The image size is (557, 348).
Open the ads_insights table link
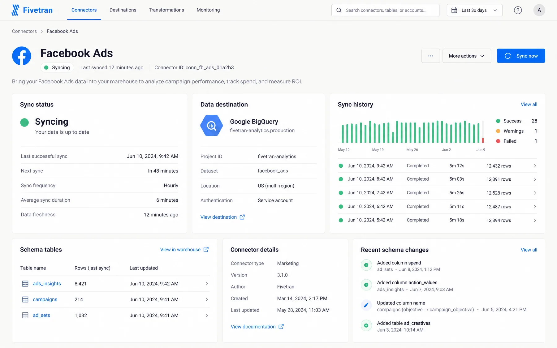tap(47, 284)
